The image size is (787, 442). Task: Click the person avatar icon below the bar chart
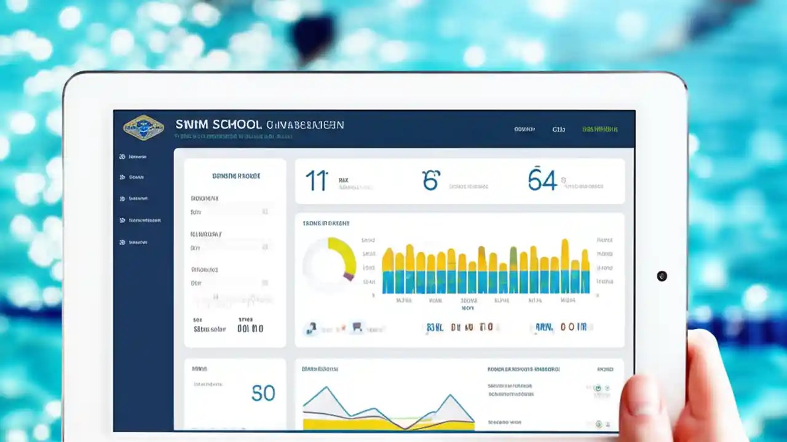[x=311, y=328]
